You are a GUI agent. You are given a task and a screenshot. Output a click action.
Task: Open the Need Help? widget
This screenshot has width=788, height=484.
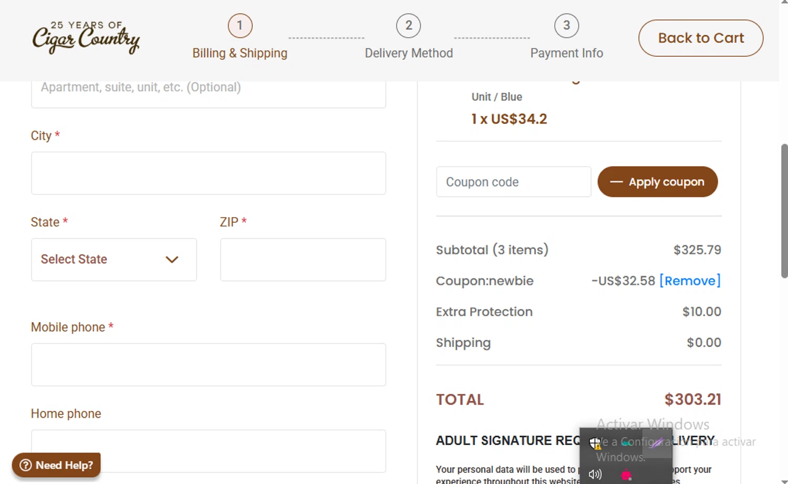pyautogui.click(x=56, y=465)
